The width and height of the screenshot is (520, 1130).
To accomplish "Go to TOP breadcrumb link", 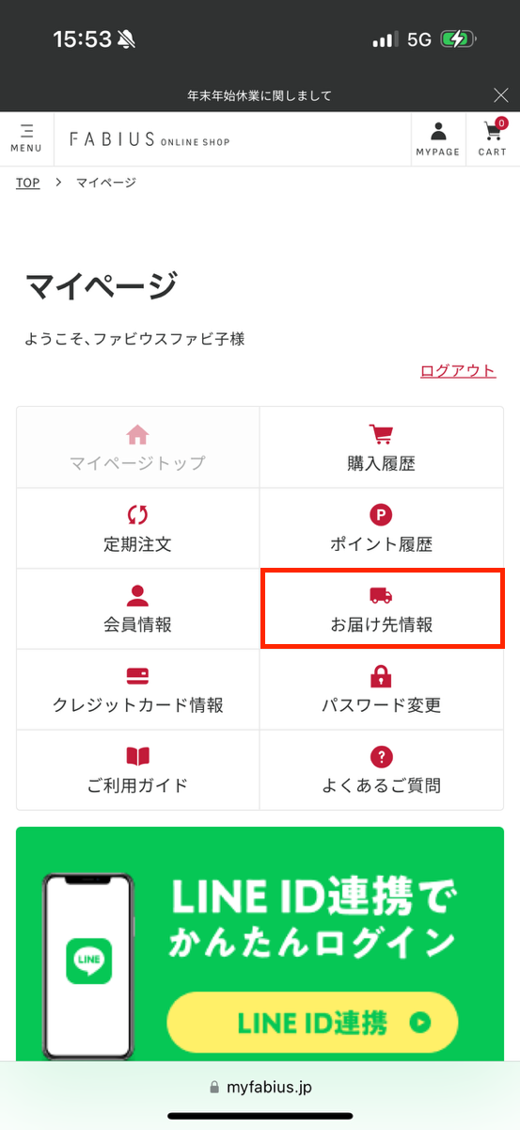I will point(28,183).
